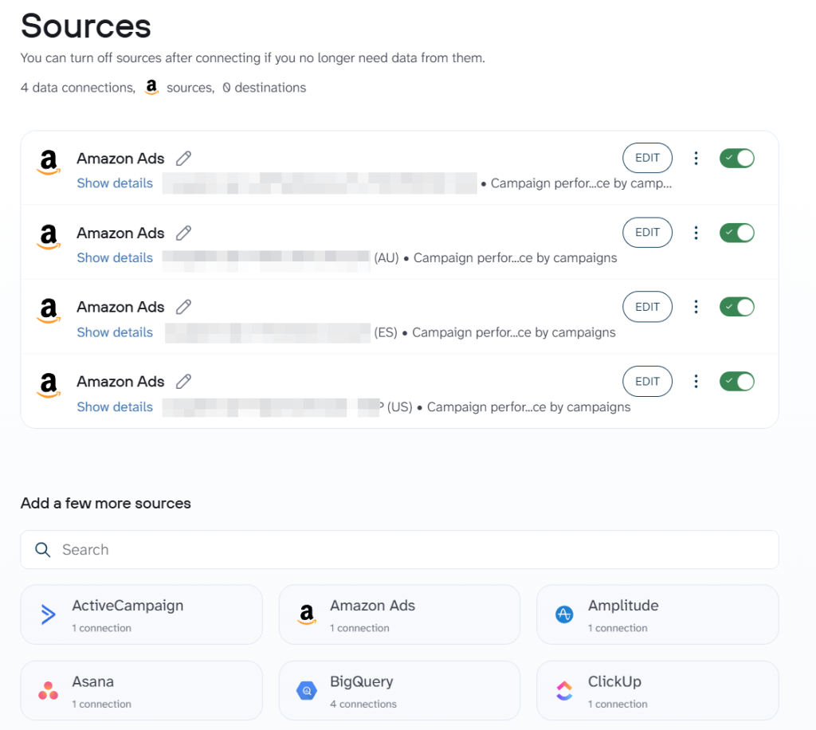Image resolution: width=816 pixels, height=730 pixels.
Task: Disable the first Amazon Ads connection toggle
Action: pyautogui.click(x=736, y=158)
